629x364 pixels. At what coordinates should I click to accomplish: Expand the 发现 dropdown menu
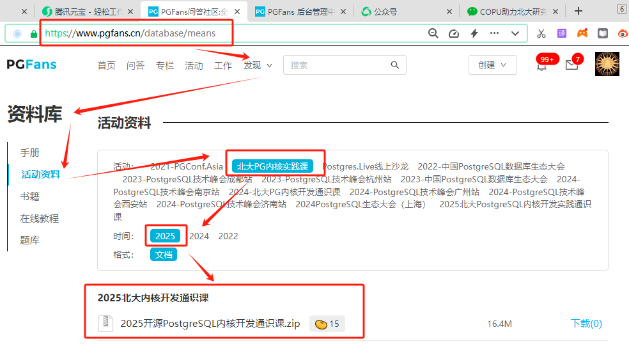point(258,65)
